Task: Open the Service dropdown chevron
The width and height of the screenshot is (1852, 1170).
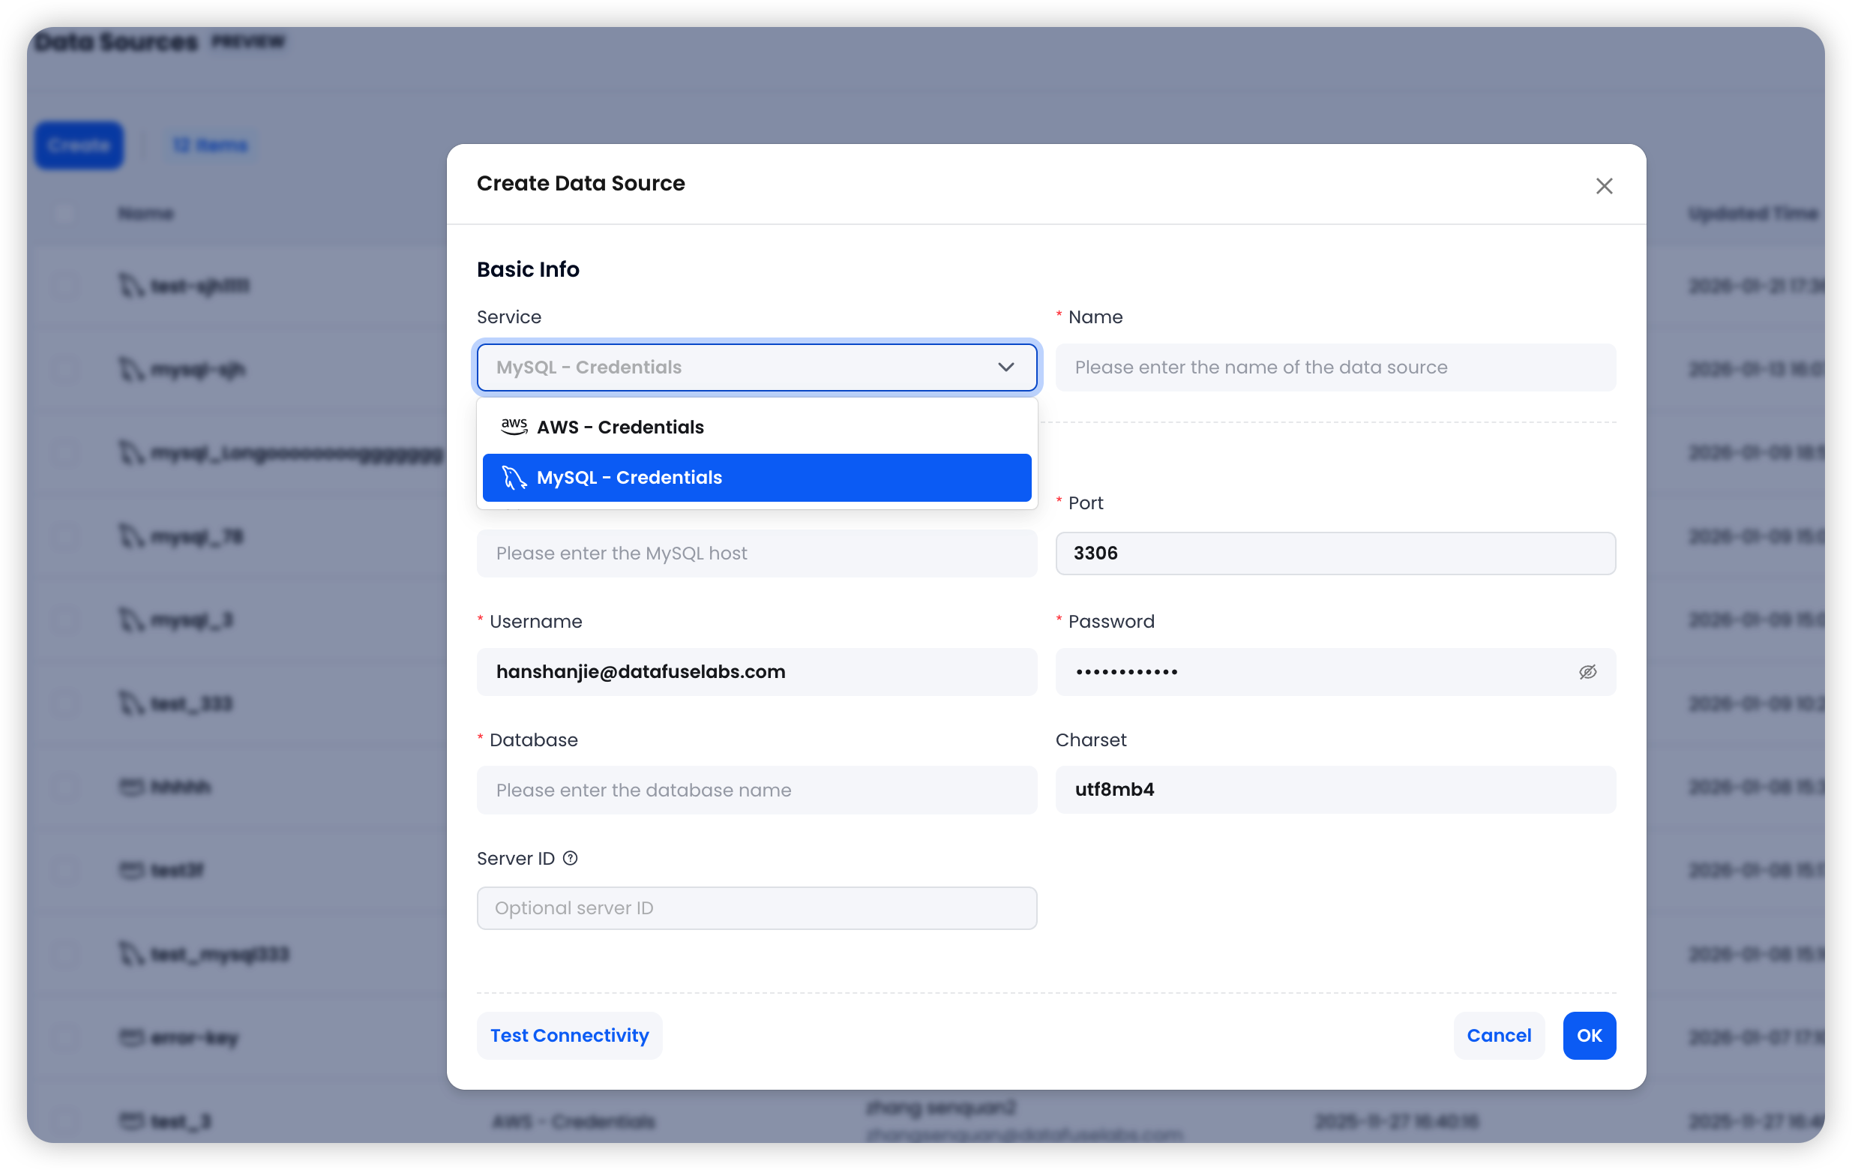Action: tap(1006, 367)
